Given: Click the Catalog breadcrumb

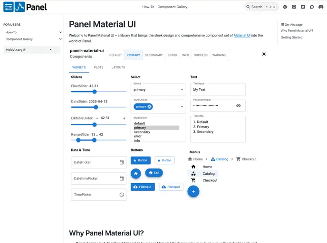Looking at the screenshot, I should [220, 159].
